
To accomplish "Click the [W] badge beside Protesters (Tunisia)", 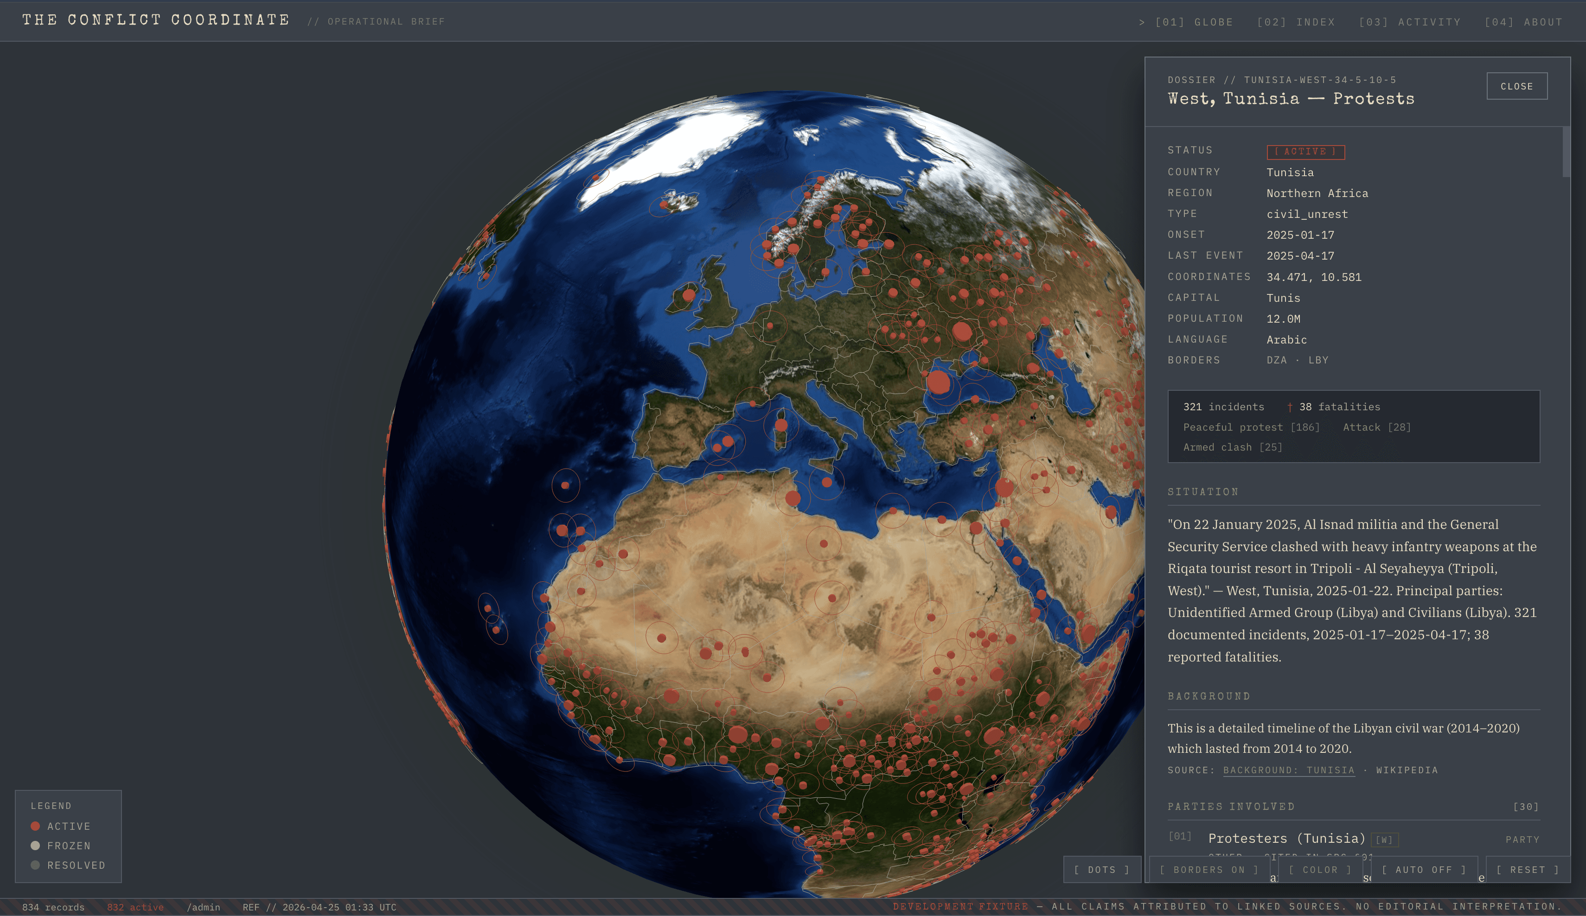I will pos(1384,839).
